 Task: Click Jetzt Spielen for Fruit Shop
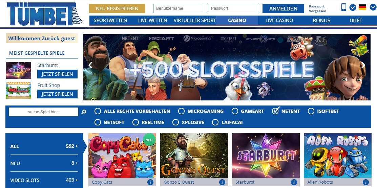(57, 94)
